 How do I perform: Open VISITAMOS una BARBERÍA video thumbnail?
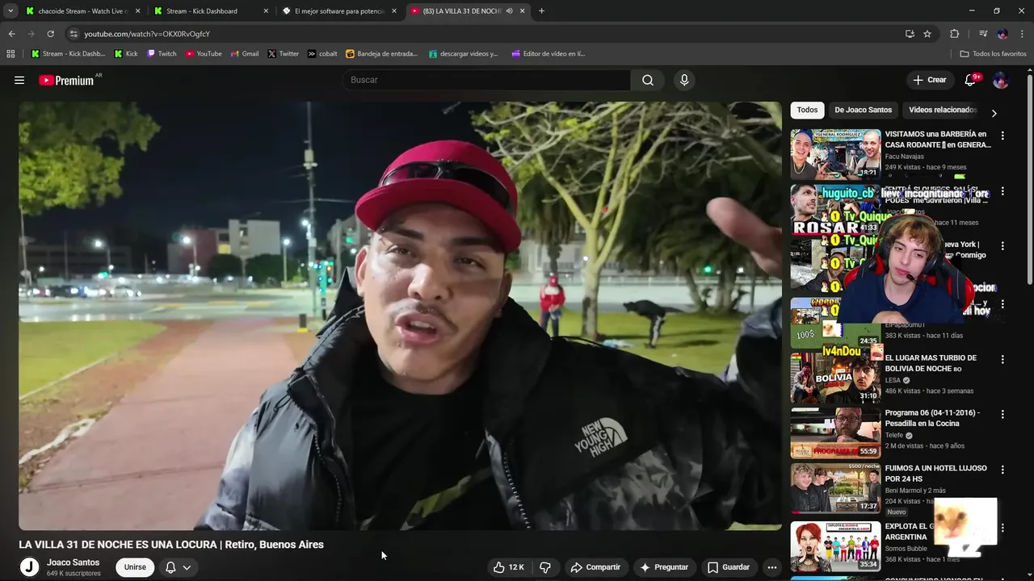tap(835, 154)
